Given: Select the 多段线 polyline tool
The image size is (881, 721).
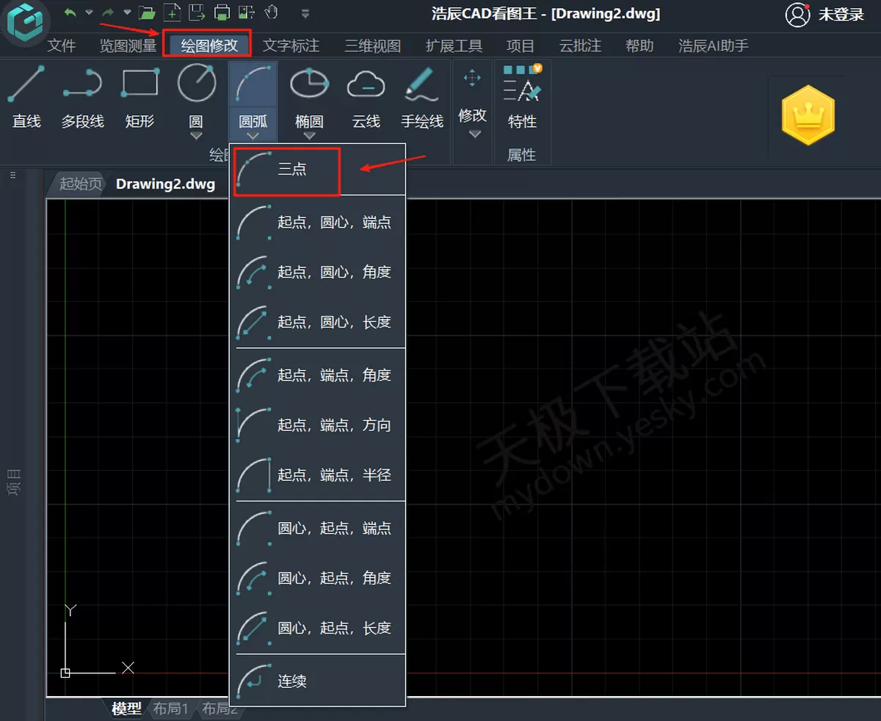Looking at the screenshot, I should 82,97.
